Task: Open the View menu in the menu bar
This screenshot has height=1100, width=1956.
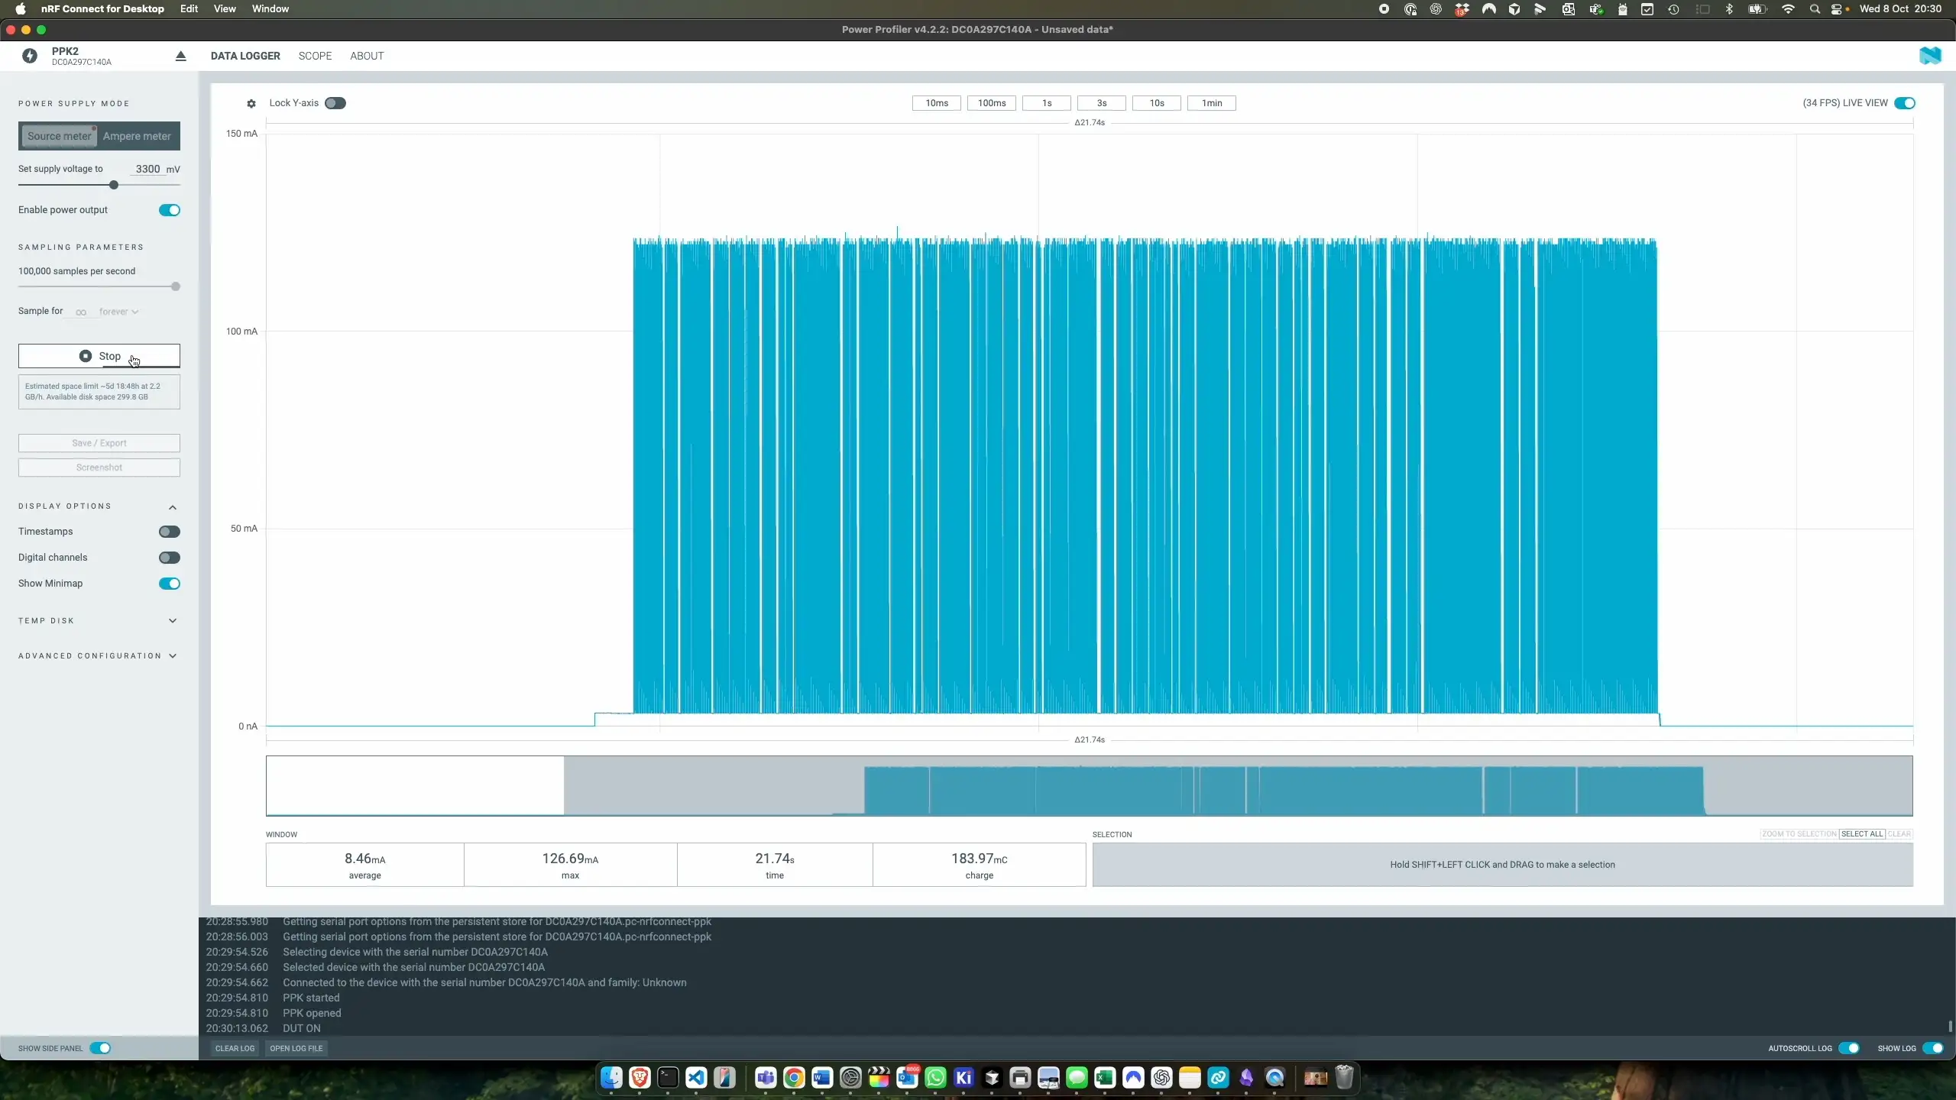Action: [224, 9]
